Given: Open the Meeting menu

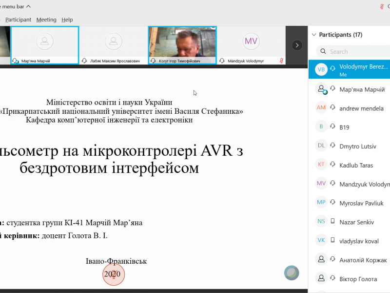Looking at the screenshot, I should click(46, 20).
